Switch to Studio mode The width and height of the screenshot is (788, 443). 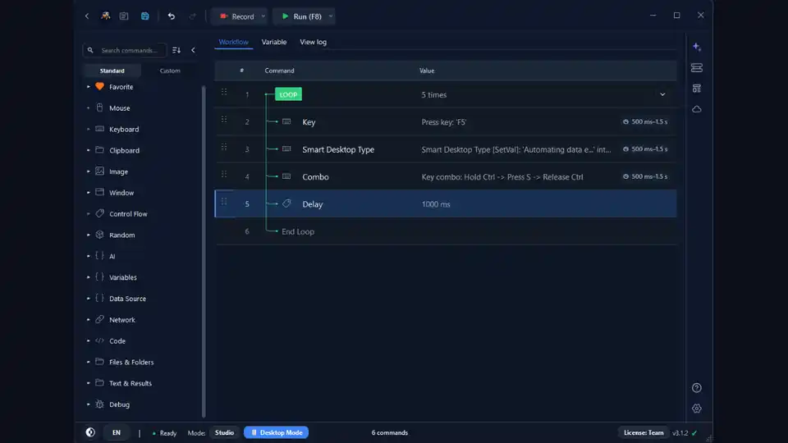tap(224, 432)
